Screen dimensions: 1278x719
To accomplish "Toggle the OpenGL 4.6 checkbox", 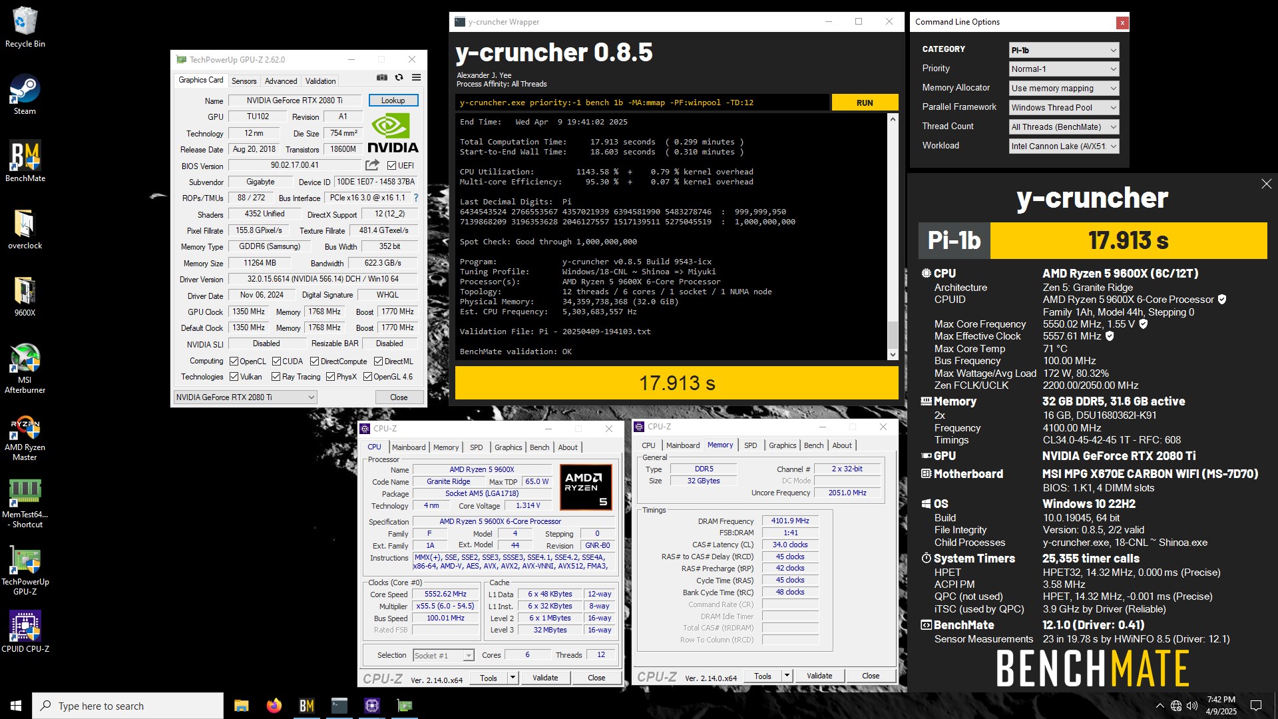I will [367, 377].
